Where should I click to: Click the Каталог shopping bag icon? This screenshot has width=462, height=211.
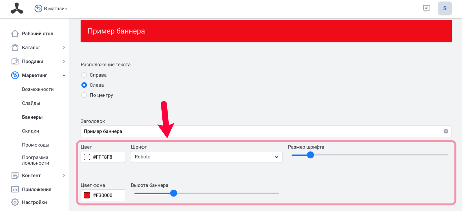click(x=15, y=48)
